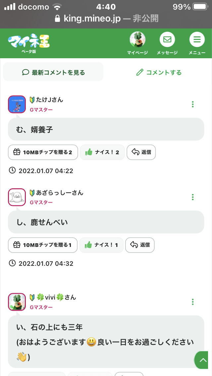Expand options for あざらっしーさん's comment
Image resolution: width=212 pixels, height=376 pixels.
click(x=193, y=197)
